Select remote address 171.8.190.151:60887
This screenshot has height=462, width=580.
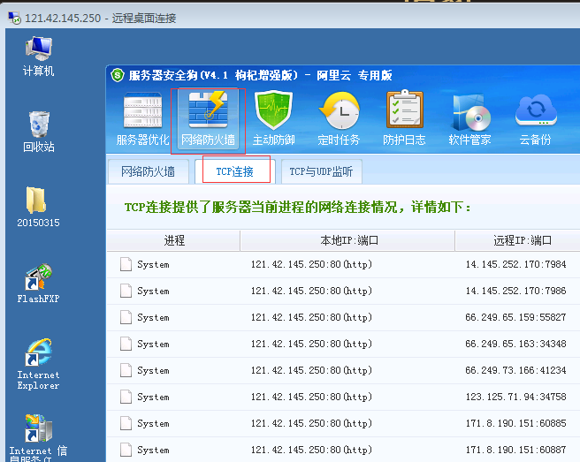coord(515,450)
